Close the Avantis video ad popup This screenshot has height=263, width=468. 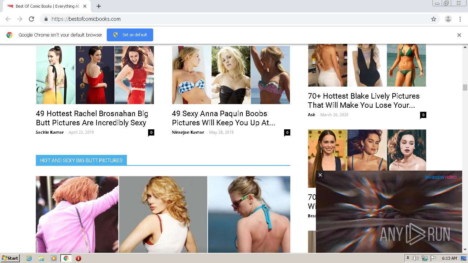point(320,175)
